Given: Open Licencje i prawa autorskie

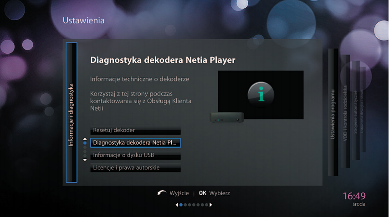Looking at the screenshot, I should pyautogui.click(x=135, y=168).
